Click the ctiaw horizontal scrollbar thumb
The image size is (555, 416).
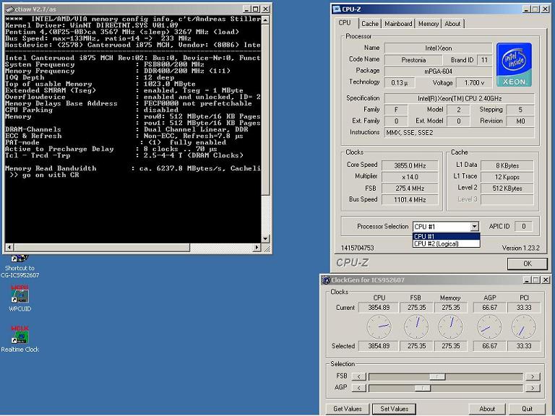102,248
